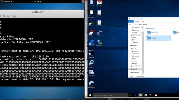
Task: Open the cmd Shortcut desktop icon
Action: (x=91, y=54)
